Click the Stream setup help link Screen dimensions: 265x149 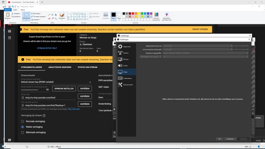[x=47, y=48]
